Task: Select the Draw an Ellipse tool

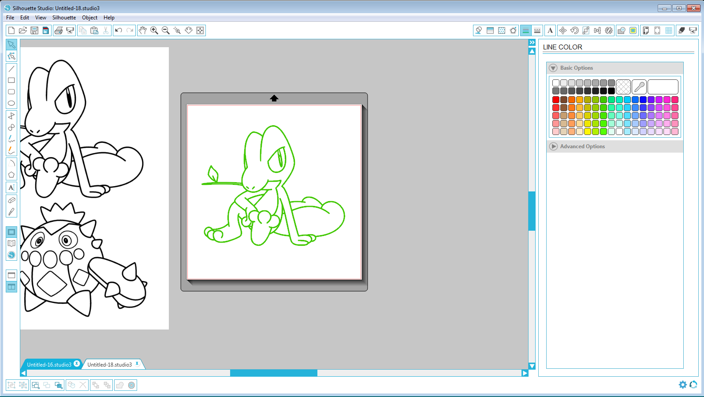Action: [x=11, y=103]
